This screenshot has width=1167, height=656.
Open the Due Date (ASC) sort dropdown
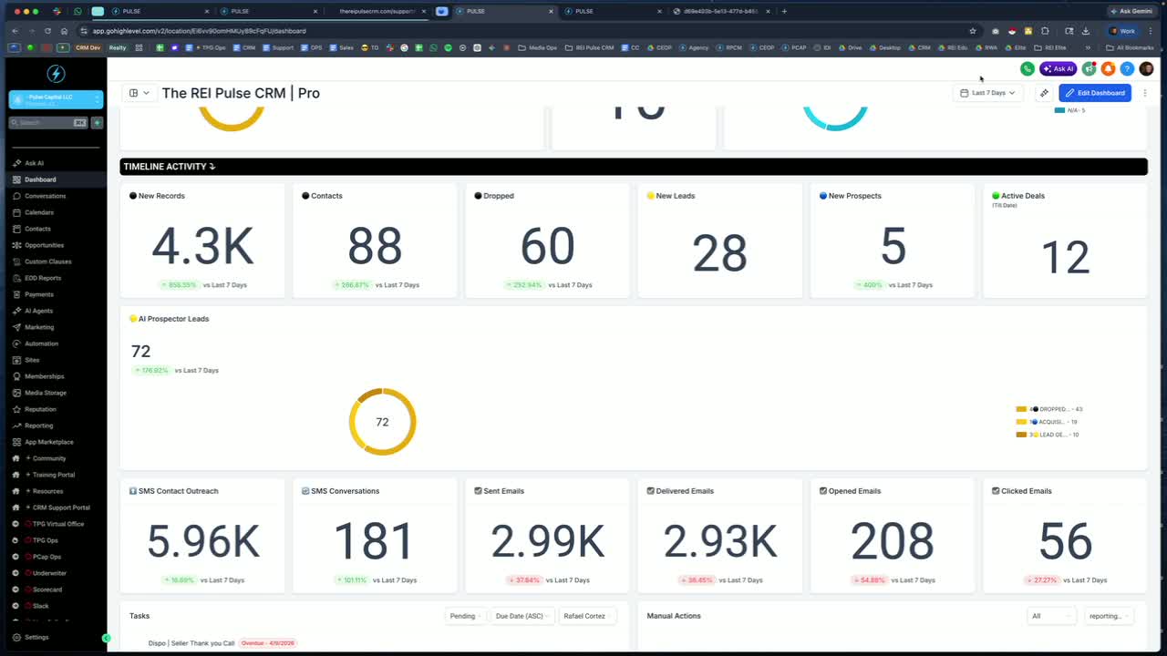(x=522, y=616)
